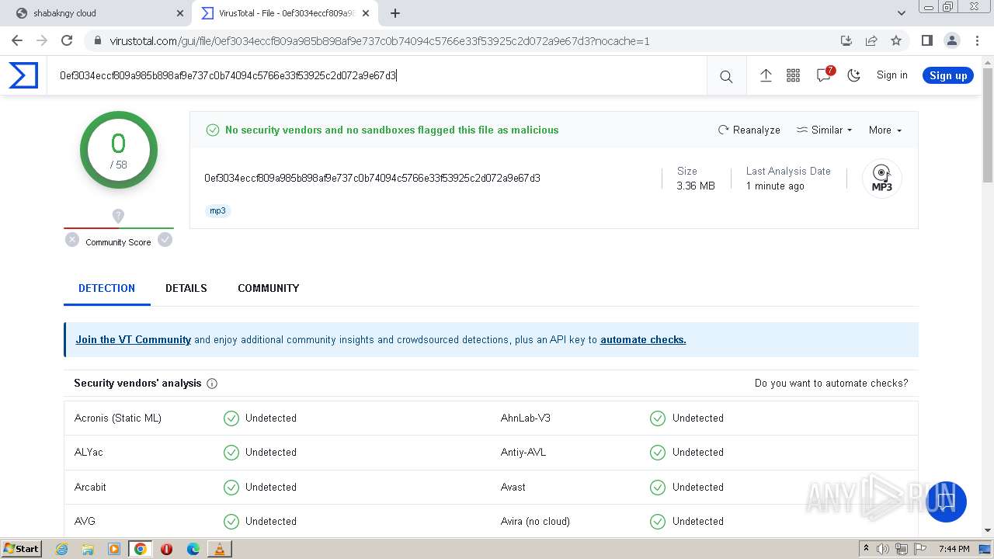994x559 pixels.
Task: Open Chrome three-dot menu
Action: 976,40
